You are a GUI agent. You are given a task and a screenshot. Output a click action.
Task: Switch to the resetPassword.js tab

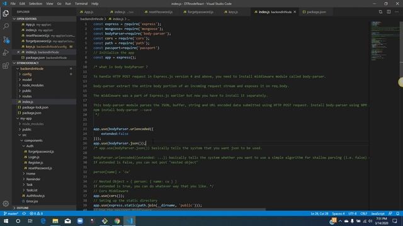161,12
